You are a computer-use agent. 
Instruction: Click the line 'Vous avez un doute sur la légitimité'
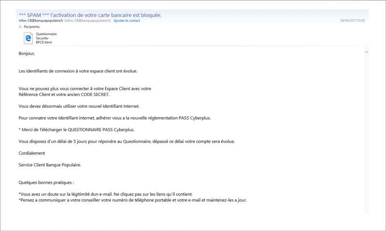click(106, 194)
